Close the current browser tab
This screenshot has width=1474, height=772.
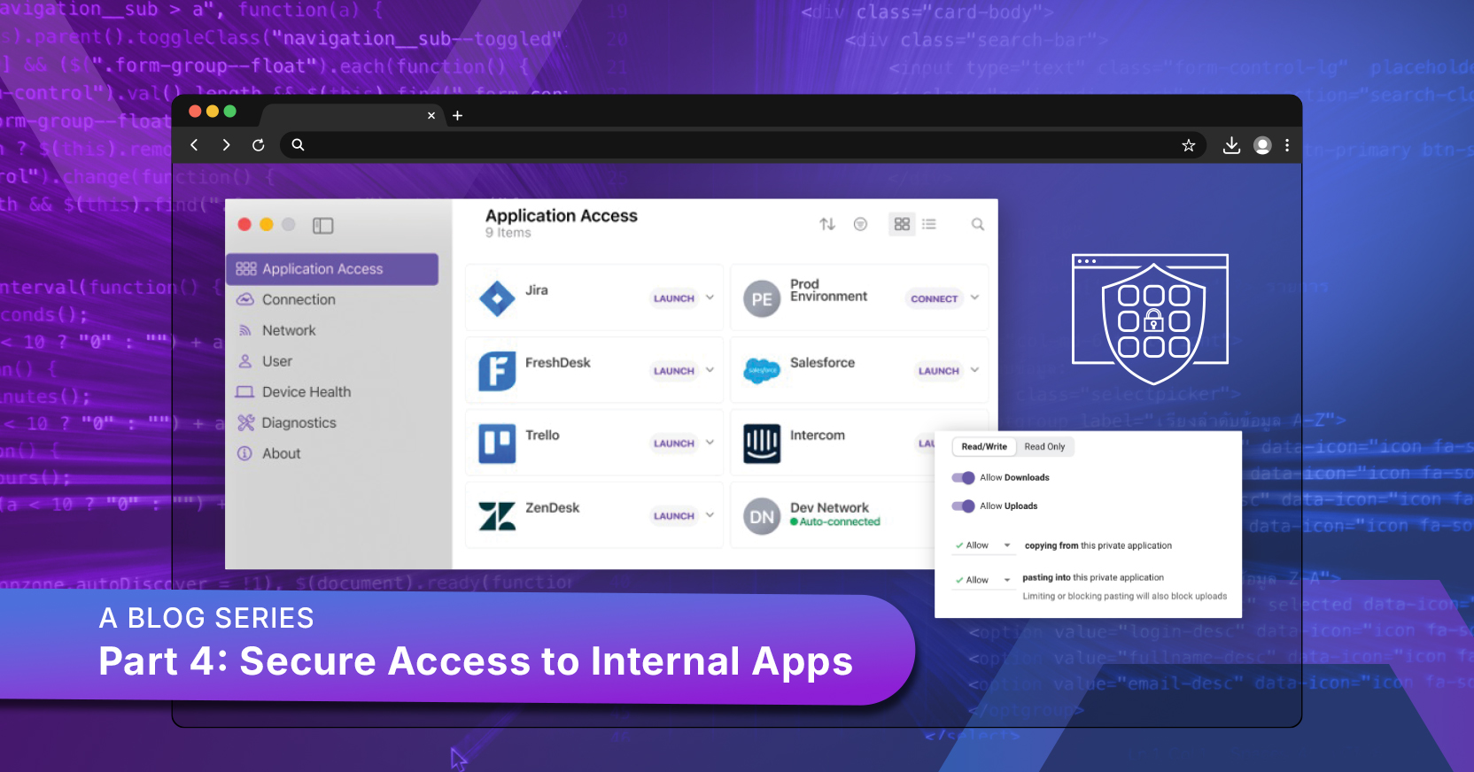click(431, 116)
